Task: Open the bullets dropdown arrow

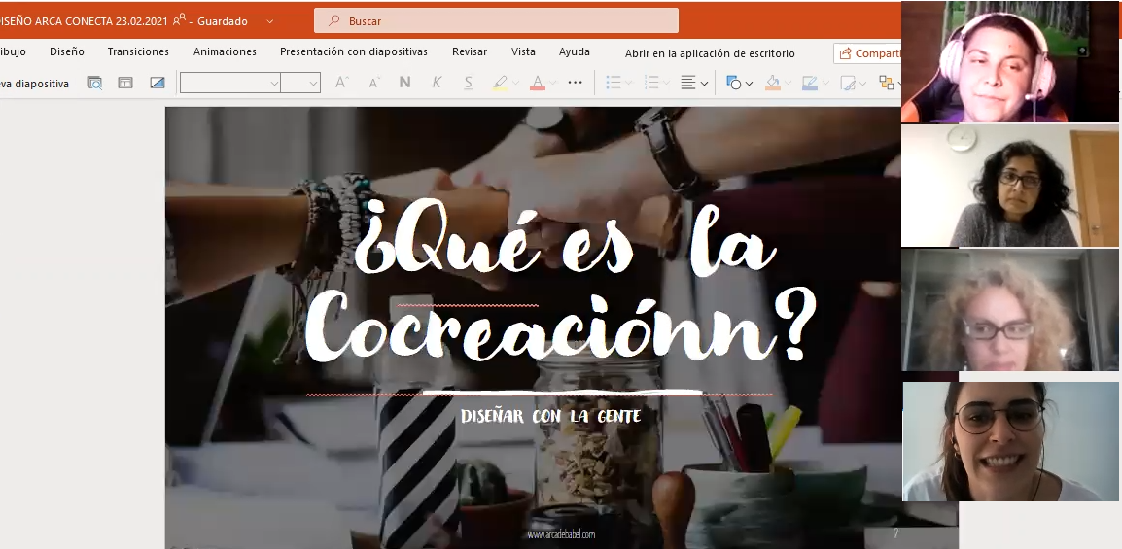Action: [x=628, y=84]
